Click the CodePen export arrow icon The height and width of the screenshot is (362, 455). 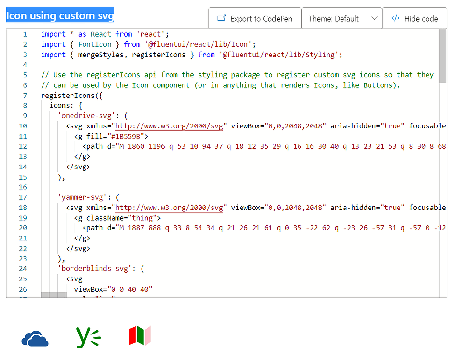(x=222, y=18)
